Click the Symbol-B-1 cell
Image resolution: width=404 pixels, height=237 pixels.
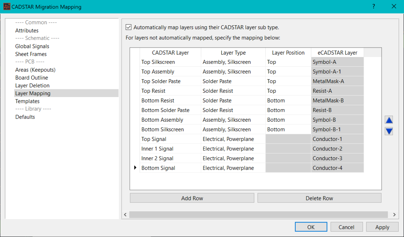pyautogui.click(x=337, y=129)
